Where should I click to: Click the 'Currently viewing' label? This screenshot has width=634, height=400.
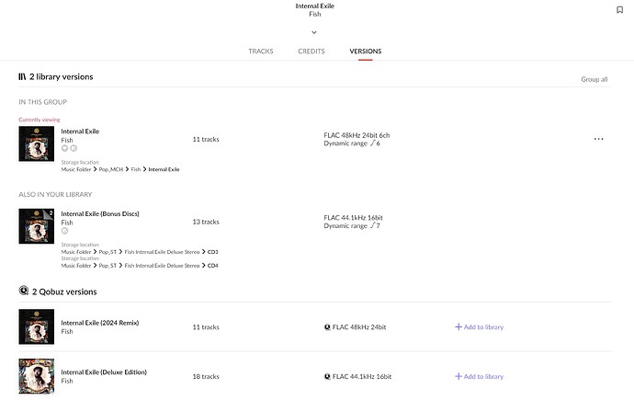pos(40,120)
